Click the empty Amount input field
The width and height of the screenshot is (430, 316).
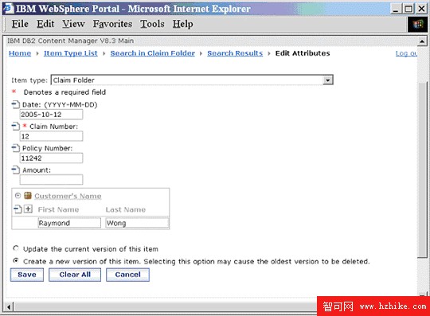coord(51,180)
